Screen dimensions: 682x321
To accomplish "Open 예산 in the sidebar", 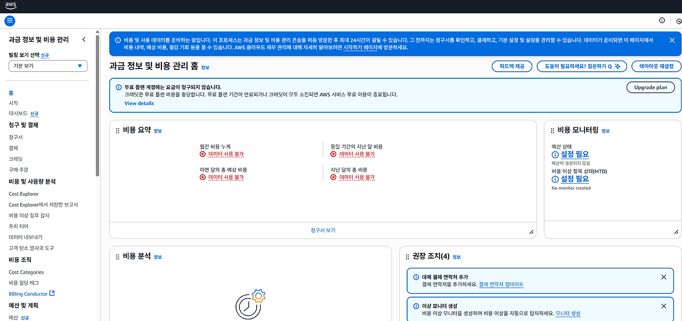I will (x=13, y=317).
